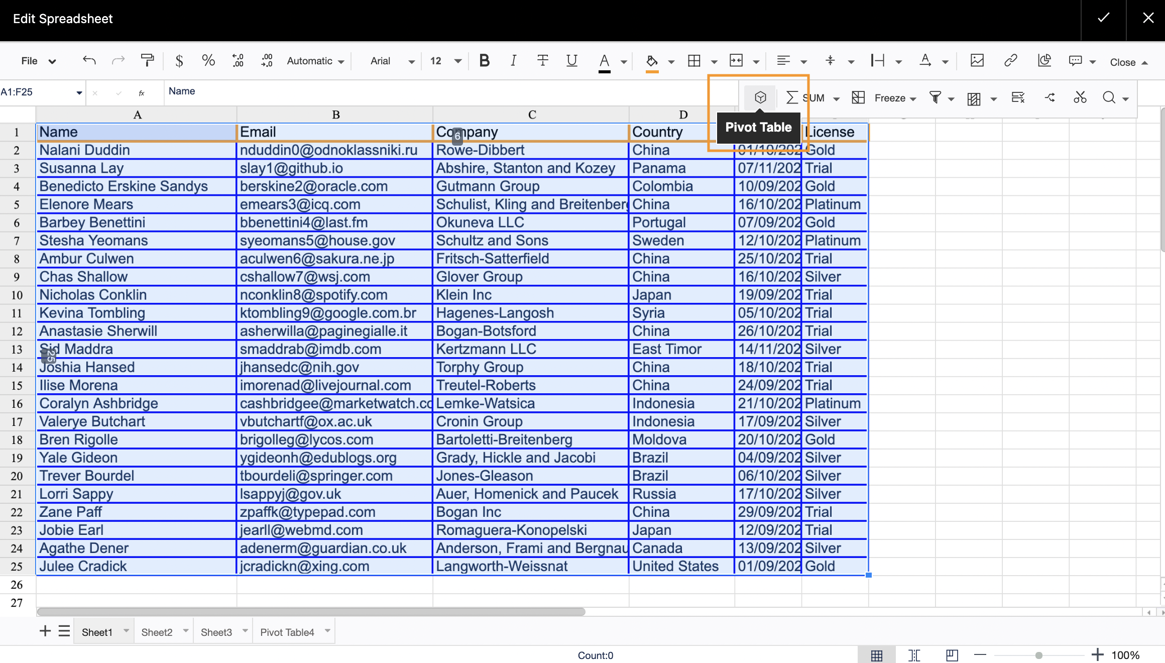Open the filter tool

coord(936,98)
